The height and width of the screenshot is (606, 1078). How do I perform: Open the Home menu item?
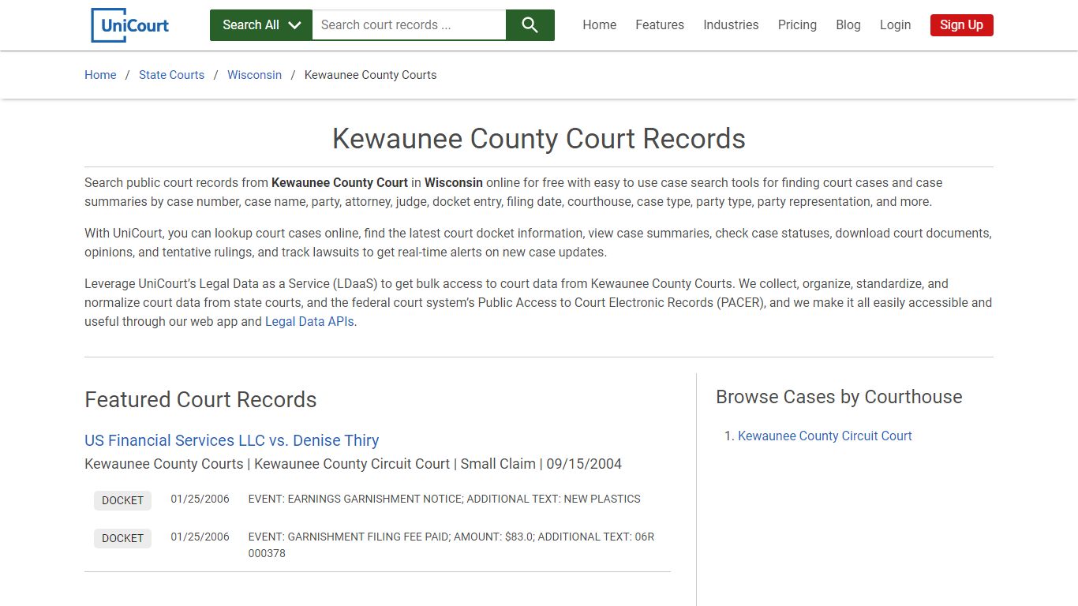[x=600, y=25]
